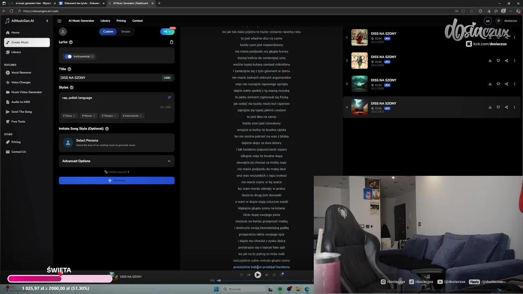Screen dimensions: 523x294
Task: Switch to Simple mode
Action: click(x=125, y=31)
